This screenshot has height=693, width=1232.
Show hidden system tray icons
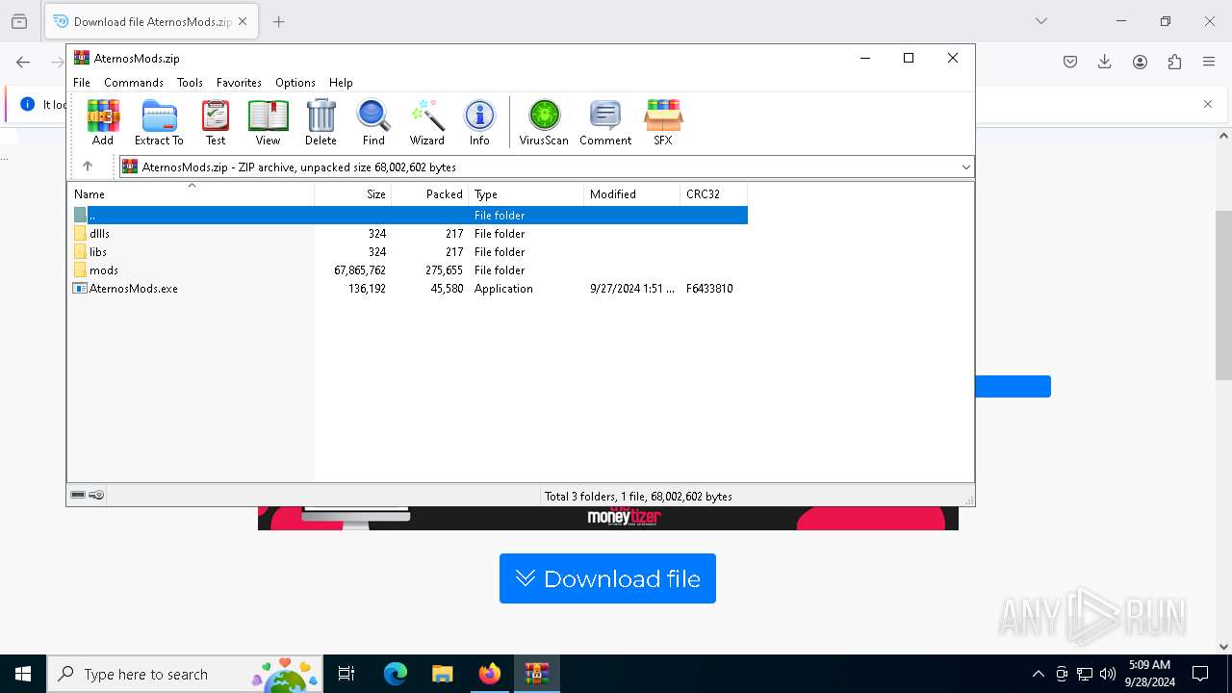click(1038, 674)
